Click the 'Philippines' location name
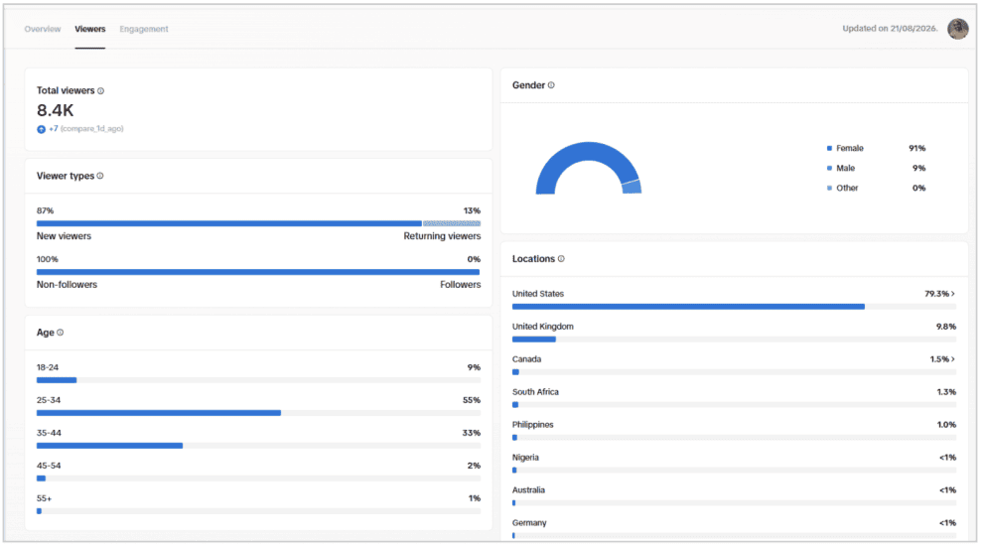Viewport: 983px width, 548px height. [x=533, y=425]
